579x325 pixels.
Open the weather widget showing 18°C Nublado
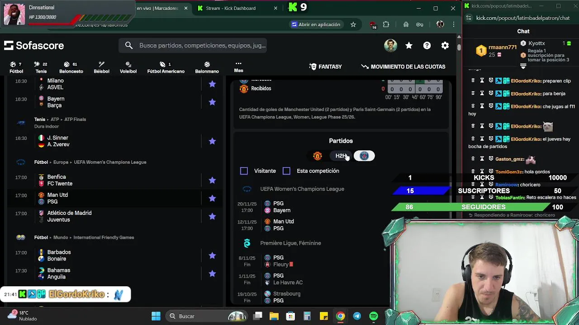click(x=23, y=316)
